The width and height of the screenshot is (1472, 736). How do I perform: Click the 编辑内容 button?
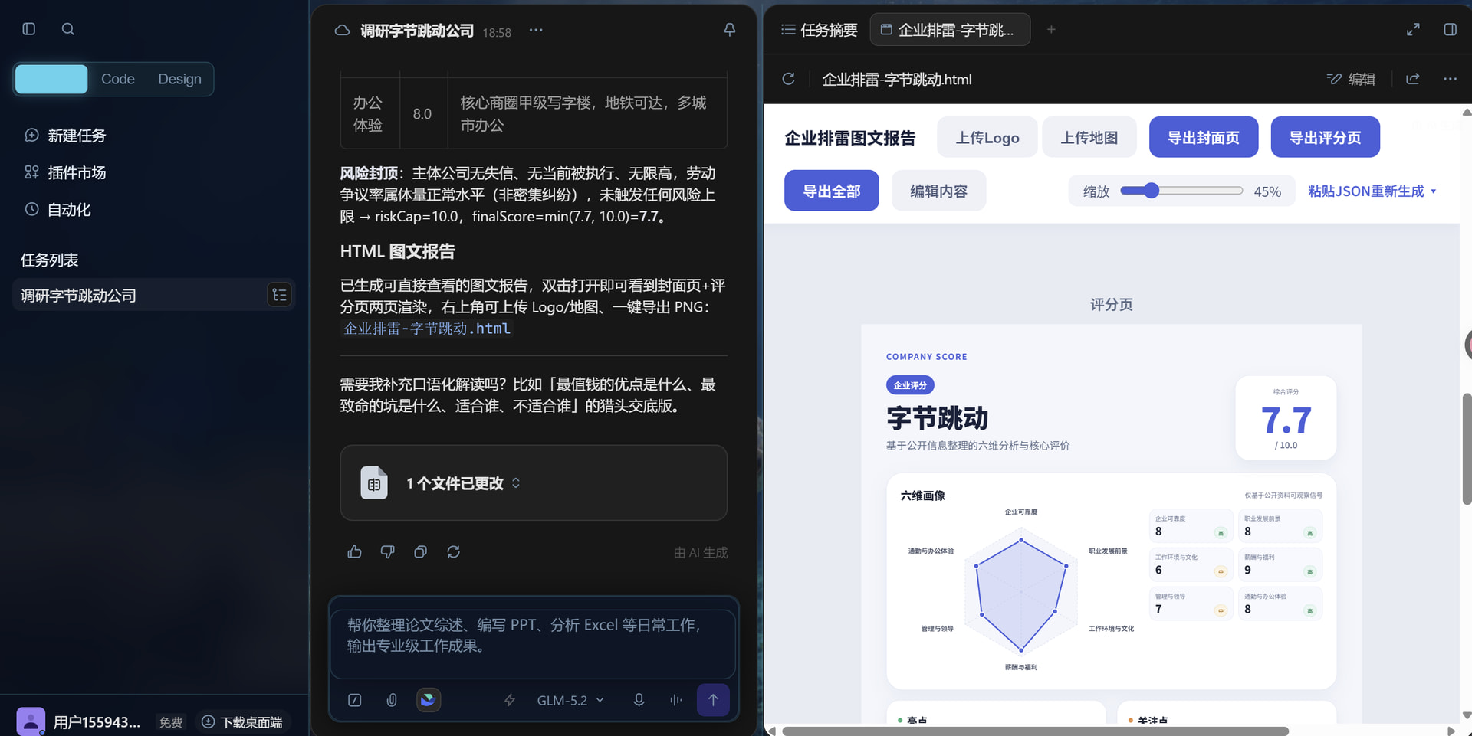tap(938, 191)
